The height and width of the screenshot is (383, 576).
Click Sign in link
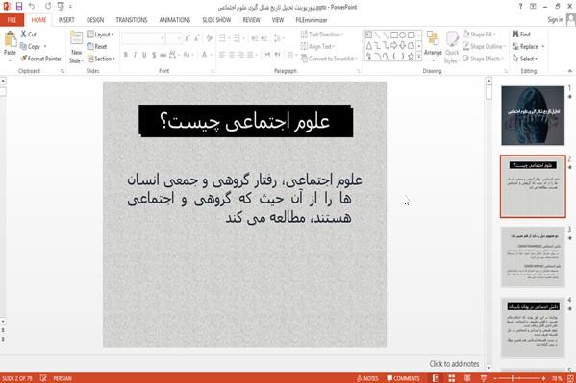[555, 20]
